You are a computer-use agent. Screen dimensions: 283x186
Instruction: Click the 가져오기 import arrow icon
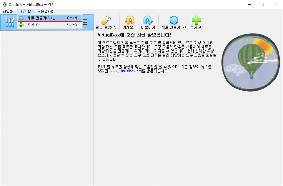(130, 20)
